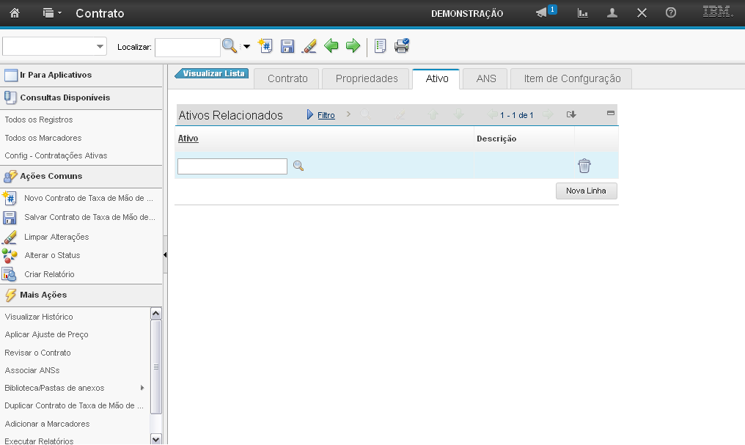745x445 pixels.
Task: Click the Home icon in header
Action: point(15,13)
